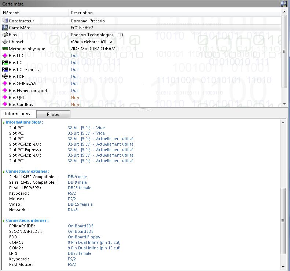Click the Non value for Bus CardBus
This screenshot has height=271, width=290.
[x=75, y=105]
